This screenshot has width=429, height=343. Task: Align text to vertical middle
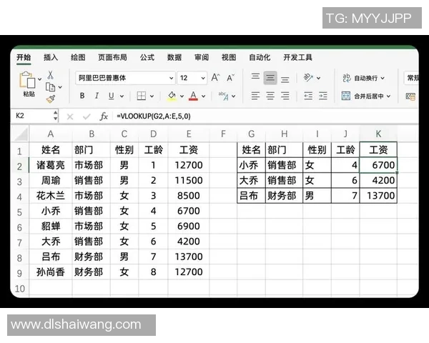[270, 78]
